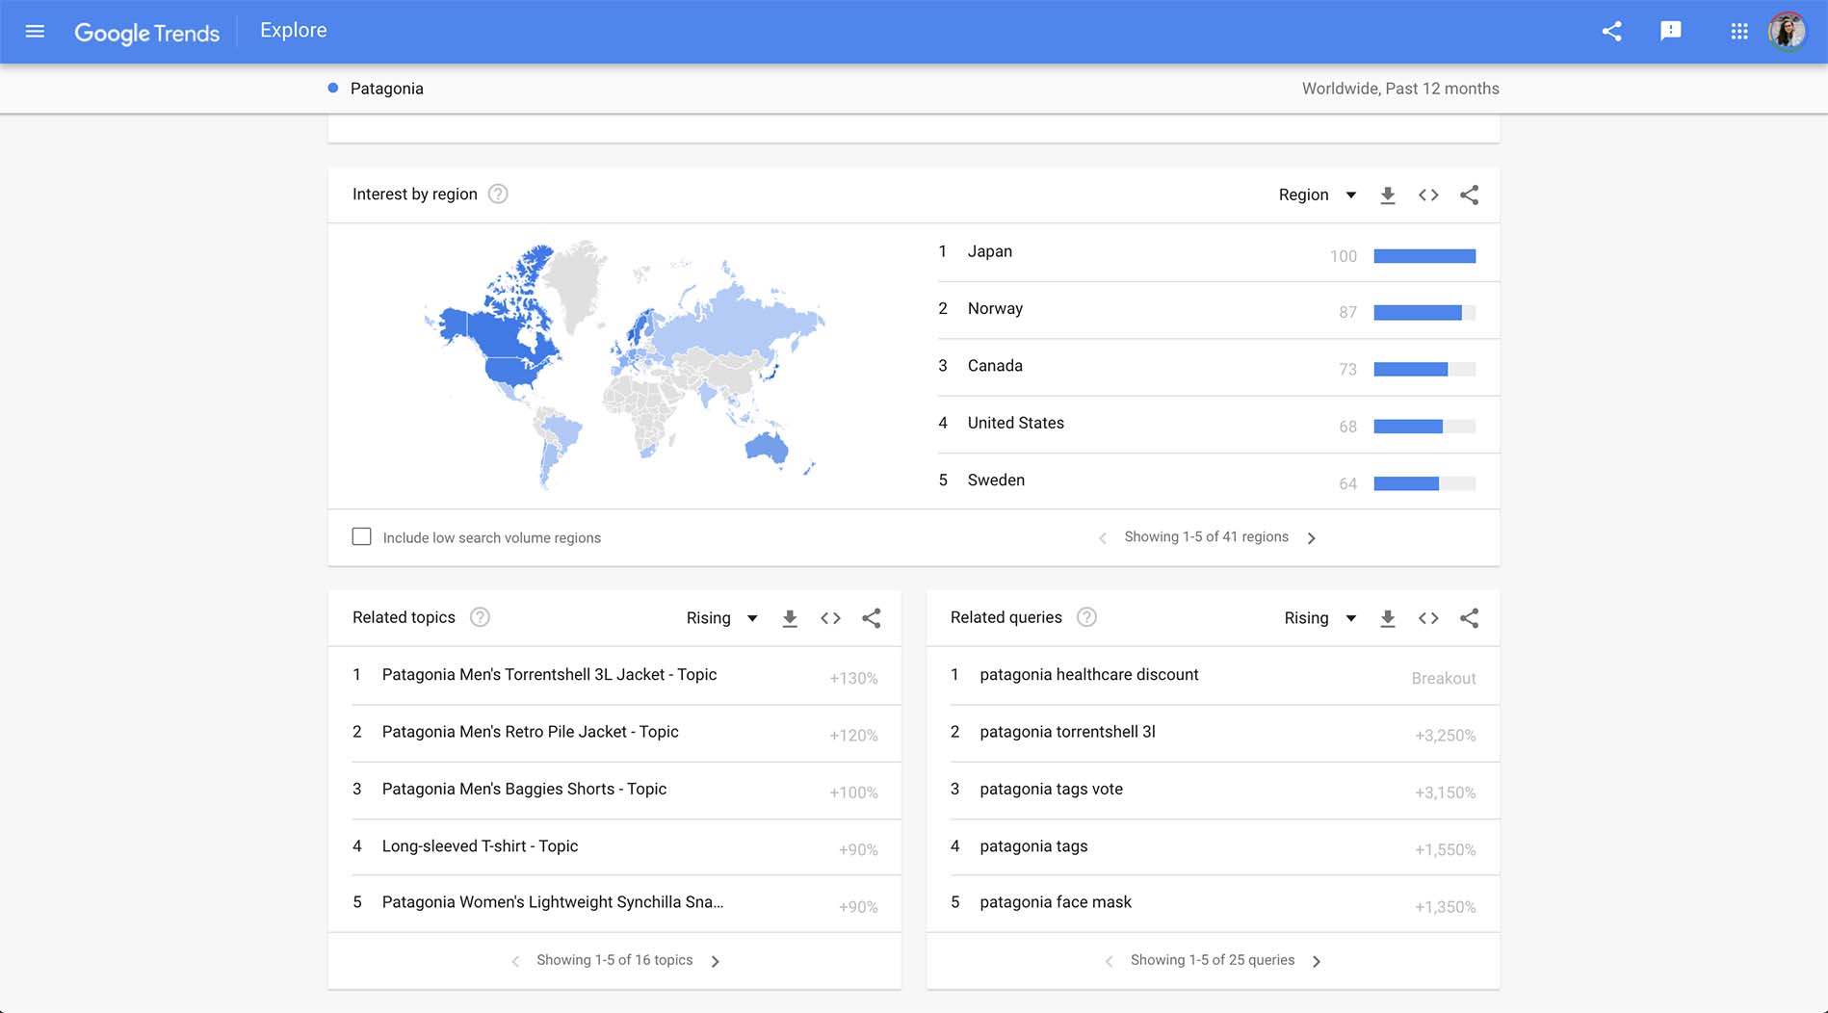Image resolution: width=1828 pixels, height=1013 pixels.
Task: Click the +130% value for Torrentshell topic
Action: [853, 678]
